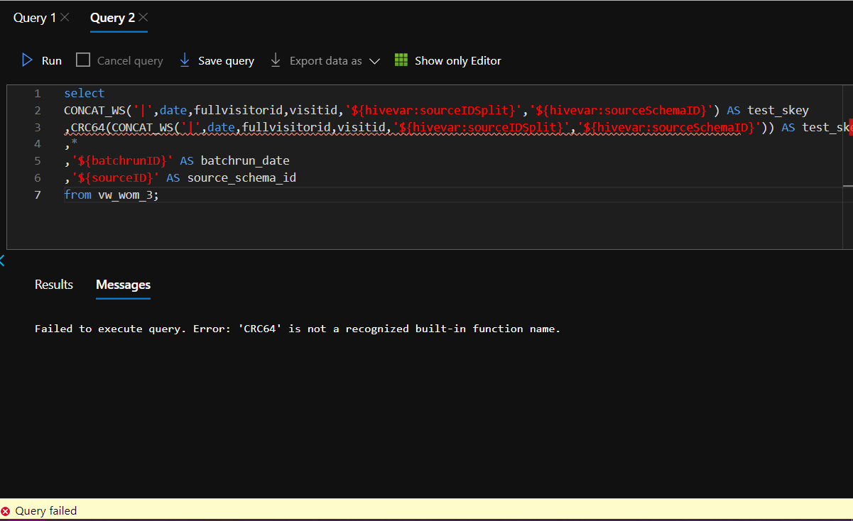This screenshot has height=521, width=853.
Task: Select the Query 2 tab
Action: pos(112,18)
